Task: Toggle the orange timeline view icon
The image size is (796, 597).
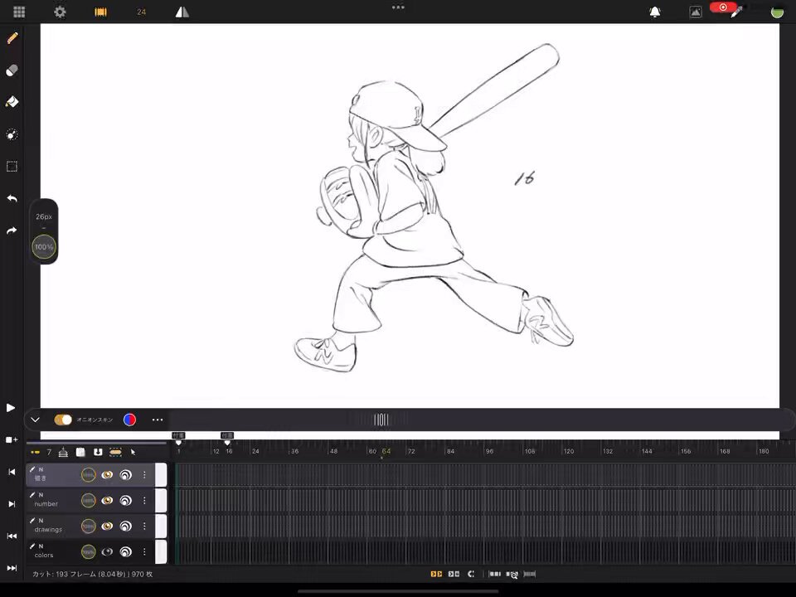Action: pos(100,12)
